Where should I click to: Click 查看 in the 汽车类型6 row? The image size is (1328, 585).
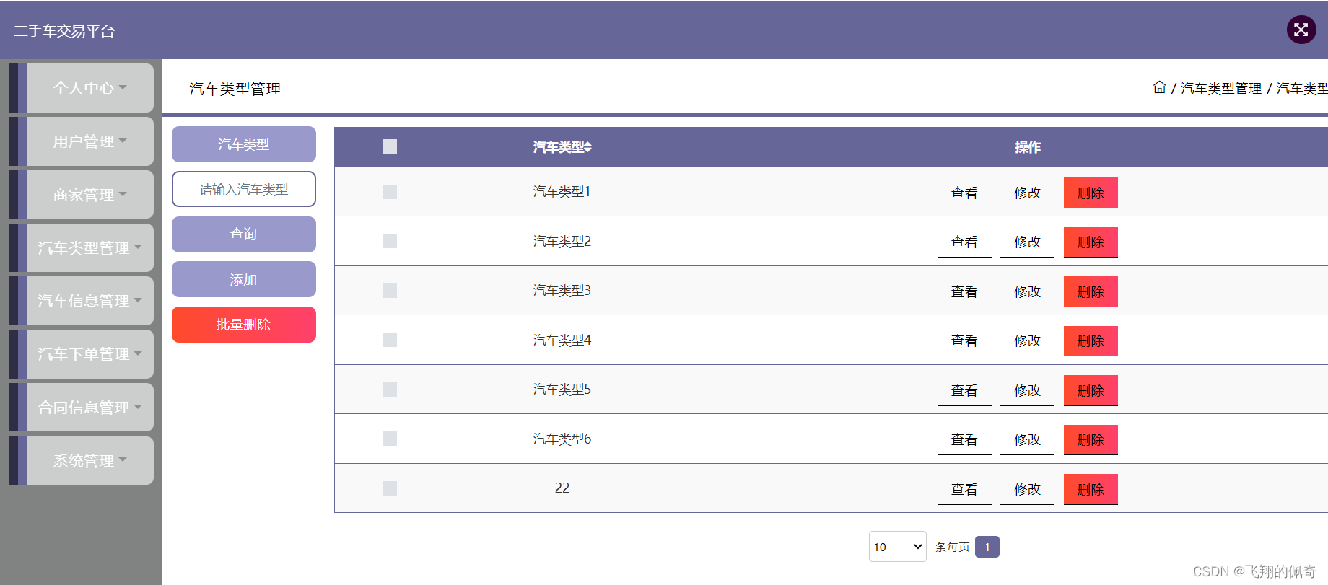[x=964, y=440]
